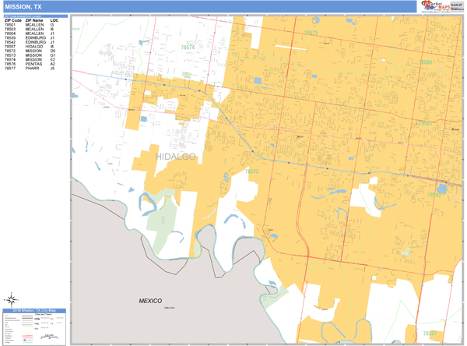Click the MEXICO label on map
The height and width of the screenshot is (346, 467).
point(149,300)
